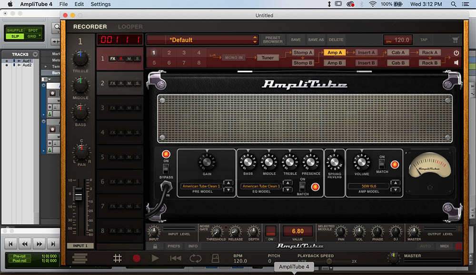Screen dimensions: 476x275
Task: Click the stacked bars icon below INPUT 1
Action: [x=80, y=258]
